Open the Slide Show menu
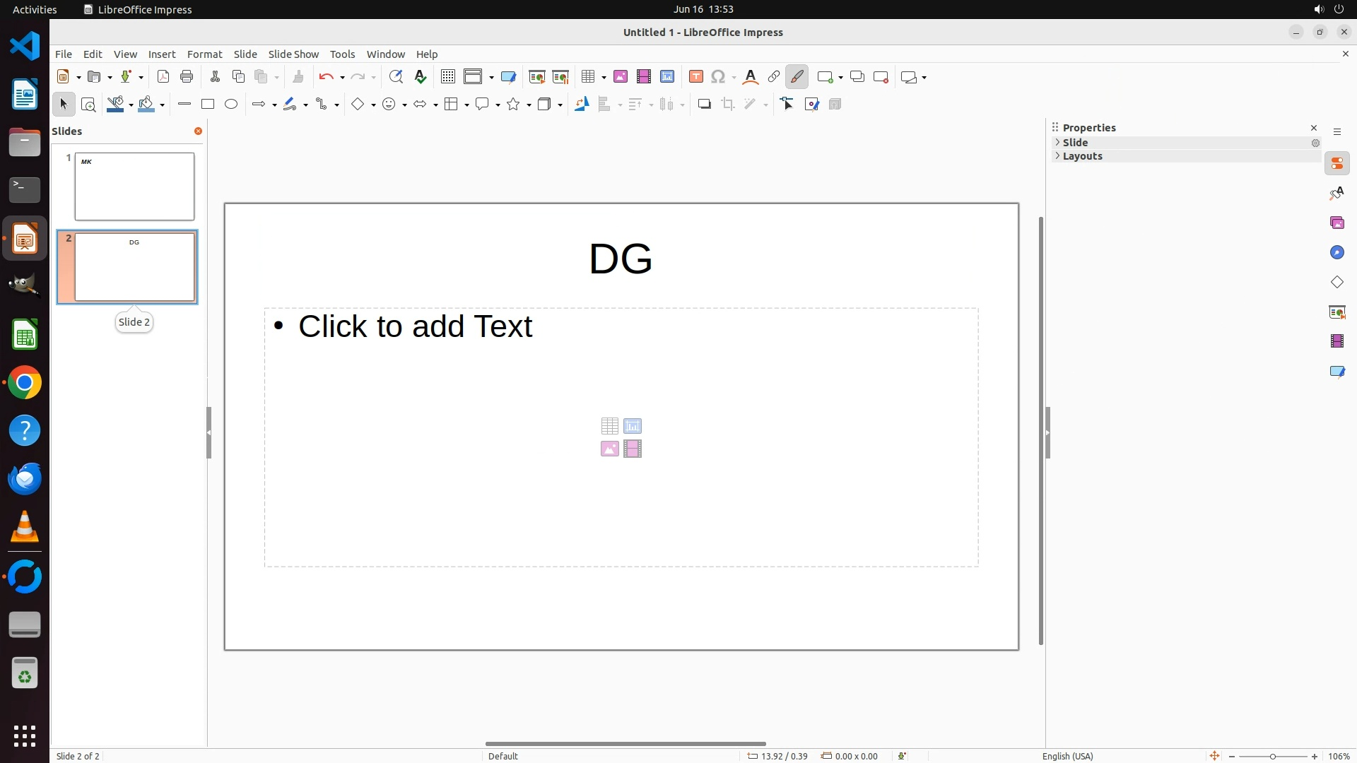The image size is (1357, 763). click(x=293, y=54)
